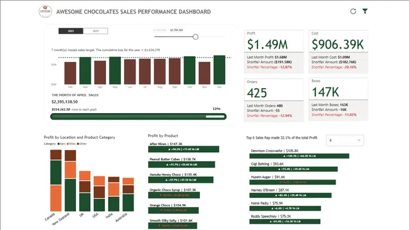The width and height of the screenshot is (409, 230).
Task: Select the 2023 year slicer button
Action: [x=71, y=31]
